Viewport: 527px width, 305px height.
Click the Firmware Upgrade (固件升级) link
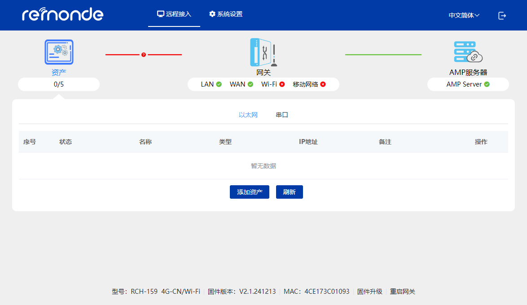point(369,292)
